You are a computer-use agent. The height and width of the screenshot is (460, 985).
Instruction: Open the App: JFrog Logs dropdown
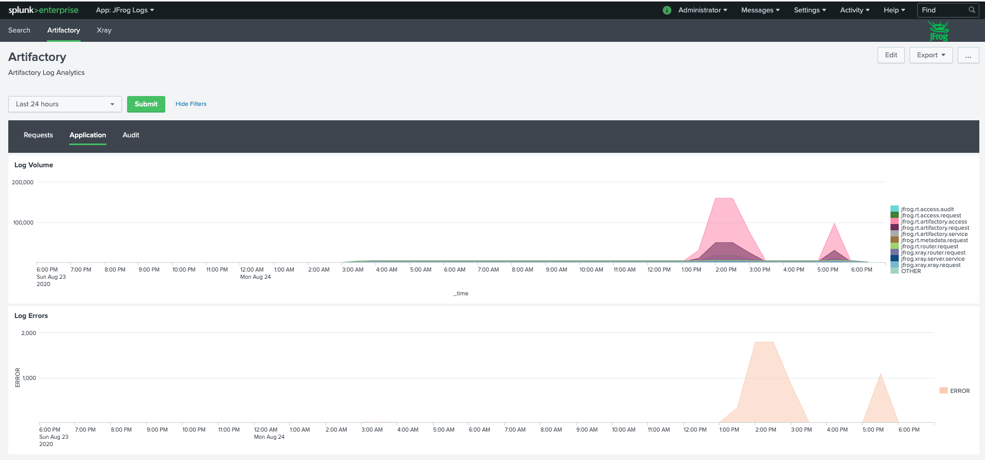125,10
